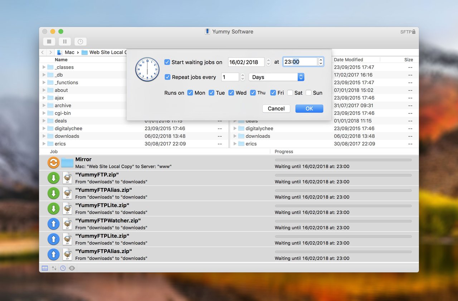The height and width of the screenshot is (301, 458).
Task: Click the transfers arrows icon in status bar
Action: (54, 268)
